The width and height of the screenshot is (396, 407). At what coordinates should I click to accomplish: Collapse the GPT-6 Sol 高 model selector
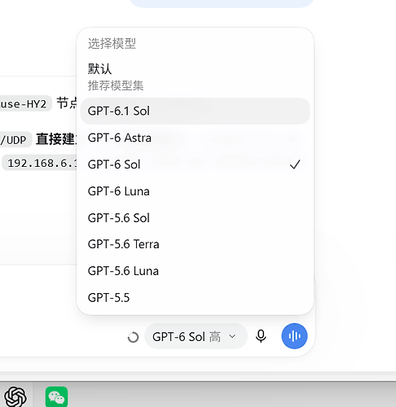click(x=196, y=336)
